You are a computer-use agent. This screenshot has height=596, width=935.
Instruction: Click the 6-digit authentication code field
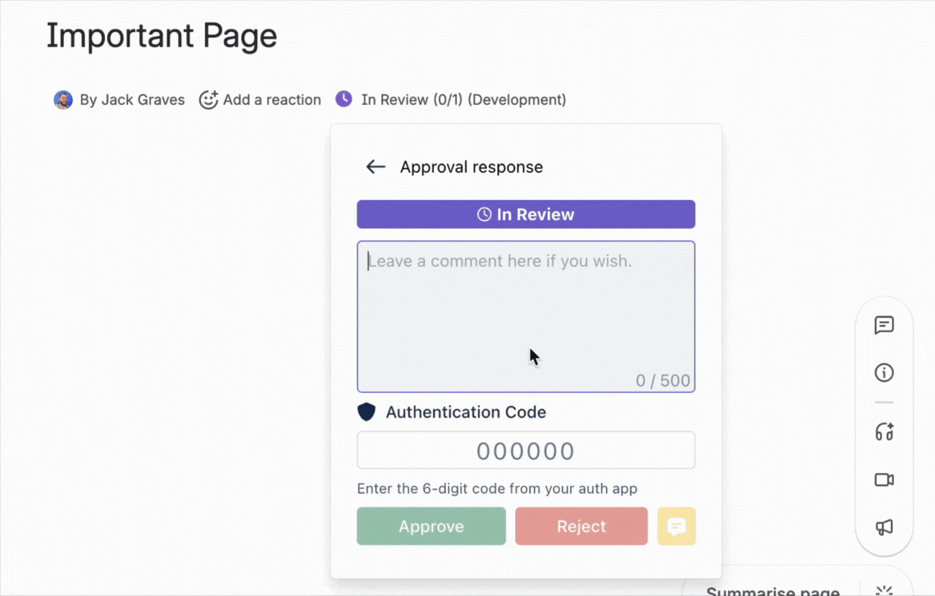coord(526,450)
